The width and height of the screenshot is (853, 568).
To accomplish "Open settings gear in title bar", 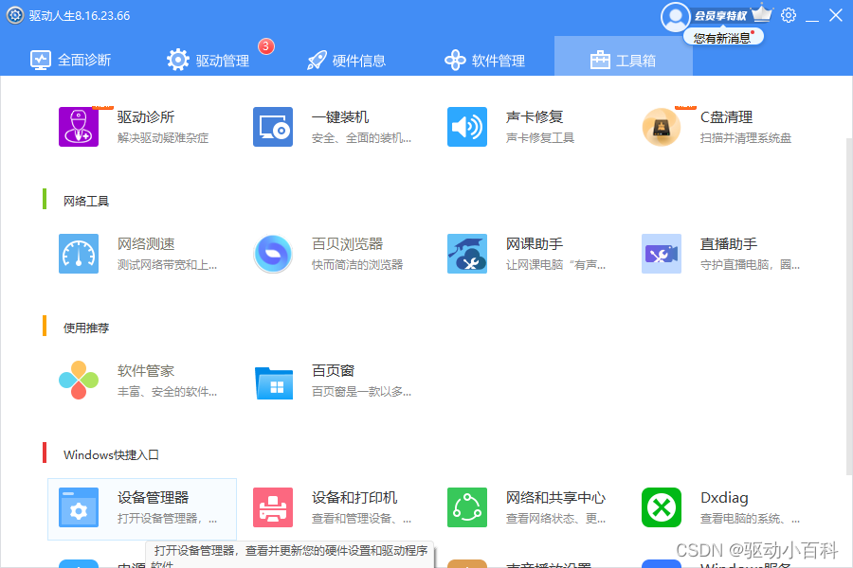I will [789, 15].
